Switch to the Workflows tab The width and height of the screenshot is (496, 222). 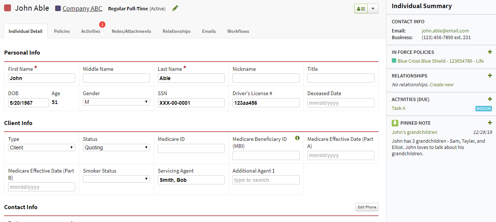tap(238, 31)
